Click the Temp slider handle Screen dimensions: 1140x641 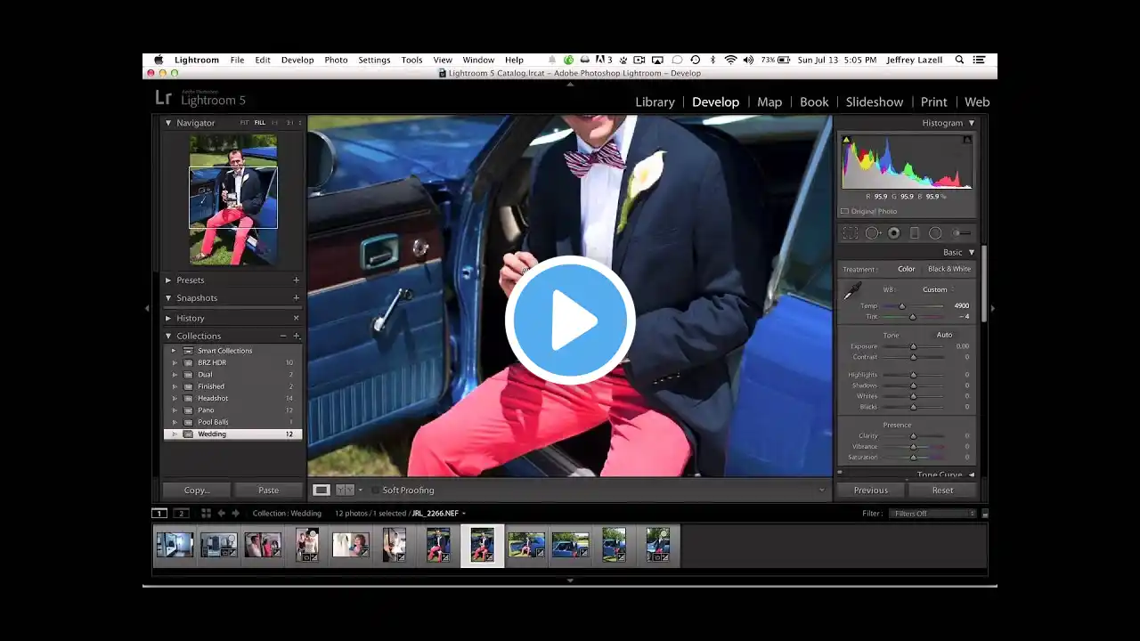point(901,306)
